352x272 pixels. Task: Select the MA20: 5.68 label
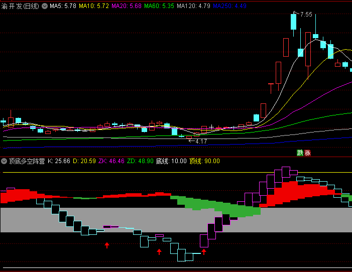click(127, 6)
